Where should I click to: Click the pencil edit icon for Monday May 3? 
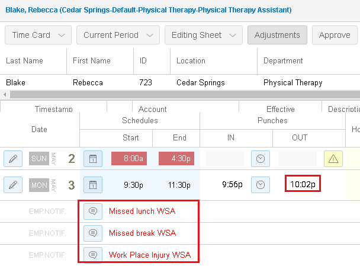click(13, 185)
